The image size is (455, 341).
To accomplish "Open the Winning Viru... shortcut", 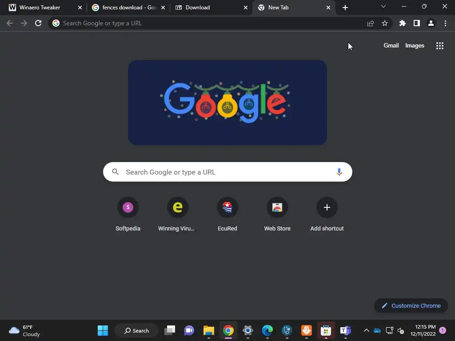I will (177, 214).
